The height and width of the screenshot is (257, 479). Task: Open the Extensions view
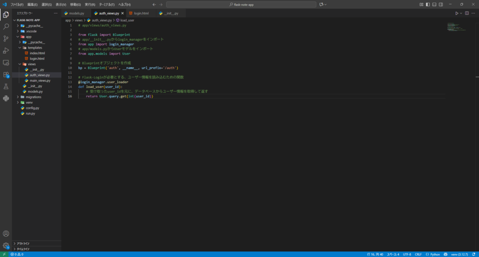[x=6, y=74]
